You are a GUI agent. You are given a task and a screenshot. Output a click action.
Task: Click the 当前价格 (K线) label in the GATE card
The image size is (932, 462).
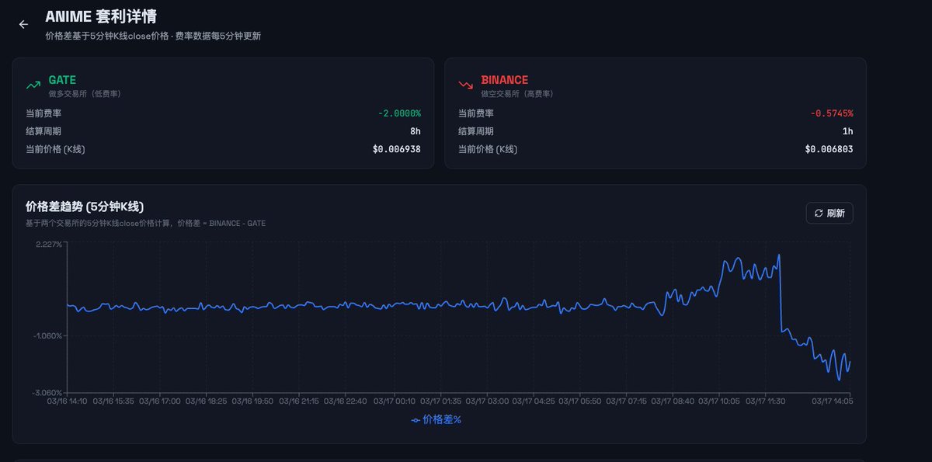coord(55,149)
